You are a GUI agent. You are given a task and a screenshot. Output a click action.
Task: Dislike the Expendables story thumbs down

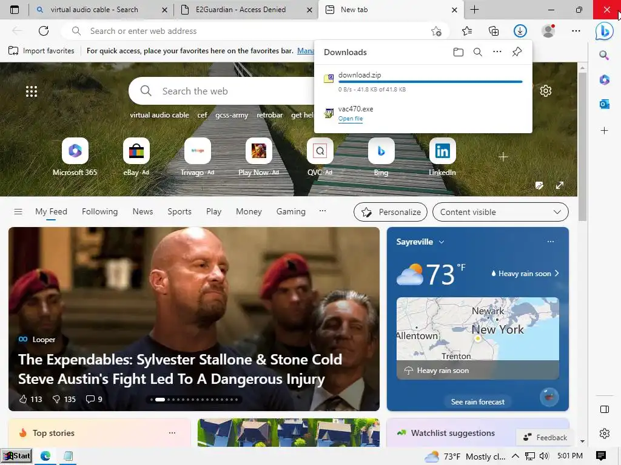(56, 400)
